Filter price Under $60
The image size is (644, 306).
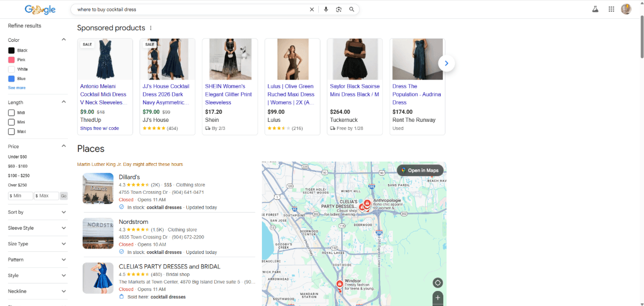pyautogui.click(x=17, y=156)
